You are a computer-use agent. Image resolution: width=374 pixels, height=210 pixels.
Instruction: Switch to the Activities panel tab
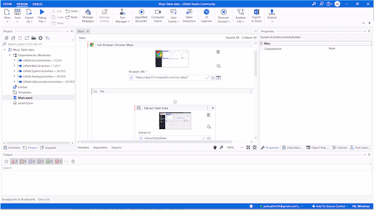pos(12,148)
